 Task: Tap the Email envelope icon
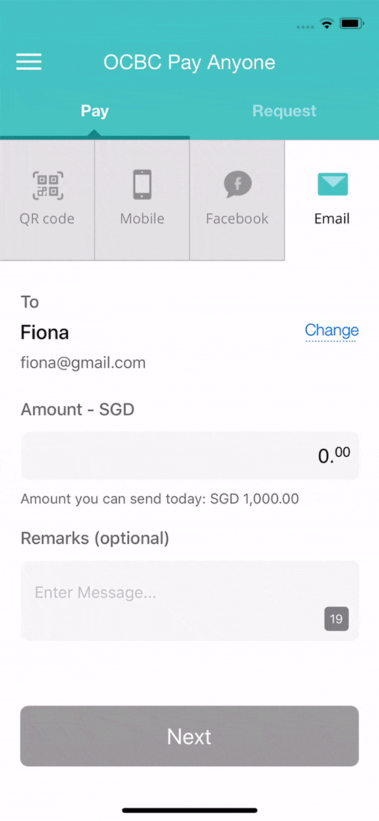point(332,185)
